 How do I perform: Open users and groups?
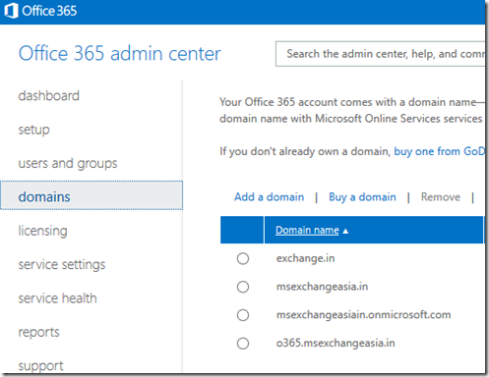[68, 163]
